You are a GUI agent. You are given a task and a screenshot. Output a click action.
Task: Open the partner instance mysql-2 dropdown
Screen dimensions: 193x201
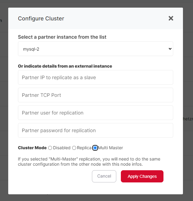95,49
